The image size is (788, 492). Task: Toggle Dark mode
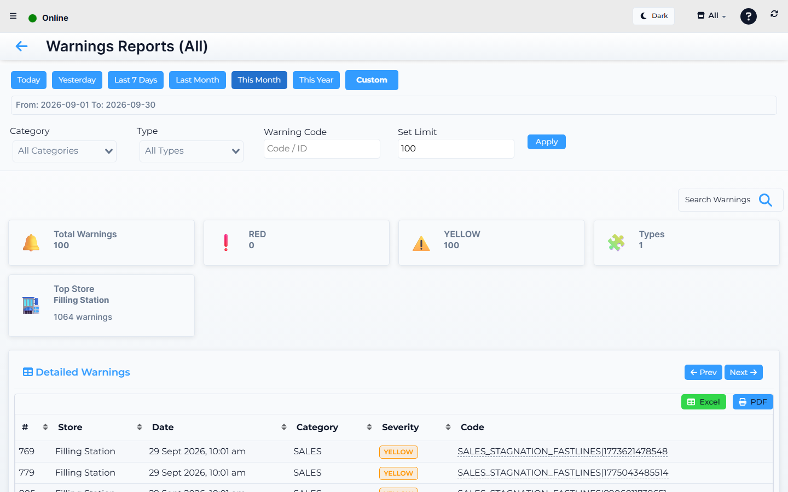(654, 16)
